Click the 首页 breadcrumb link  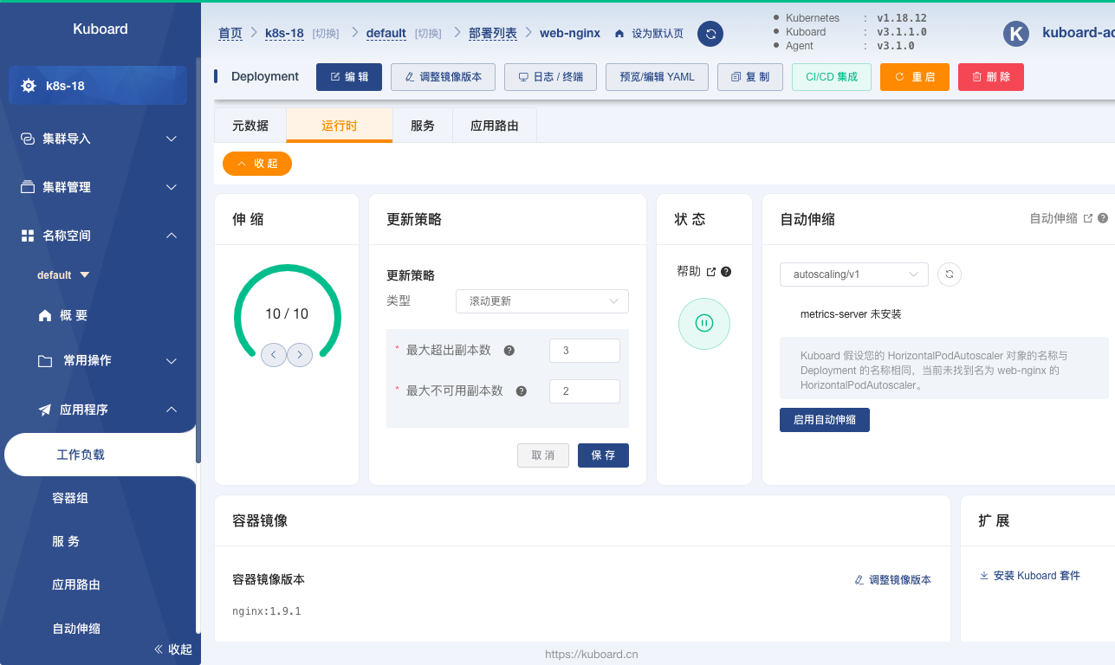tap(230, 34)
